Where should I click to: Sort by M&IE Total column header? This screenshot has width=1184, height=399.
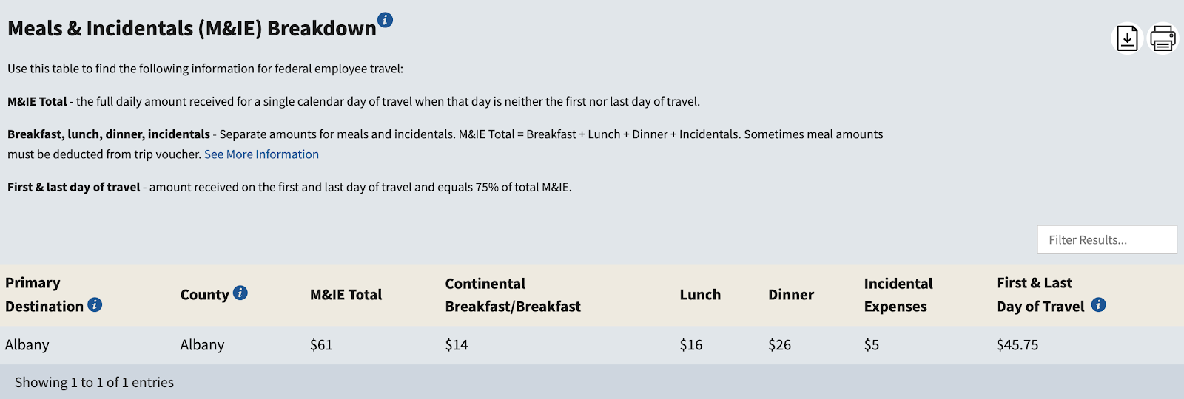click(x=346, y=294)
